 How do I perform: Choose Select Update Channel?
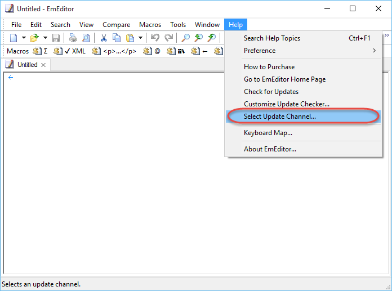(304, 117)
